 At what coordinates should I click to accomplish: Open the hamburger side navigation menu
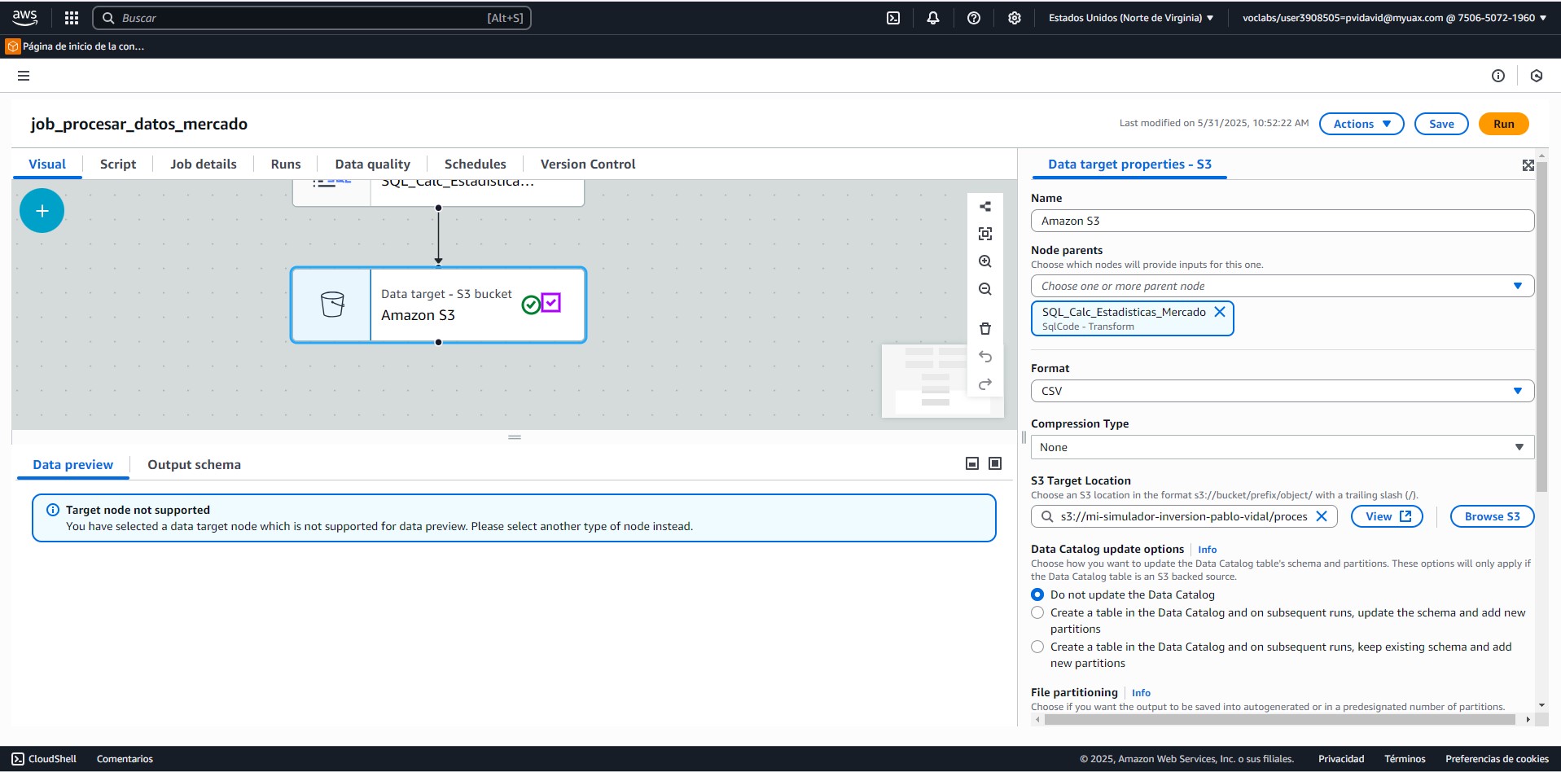pos(24,76)
